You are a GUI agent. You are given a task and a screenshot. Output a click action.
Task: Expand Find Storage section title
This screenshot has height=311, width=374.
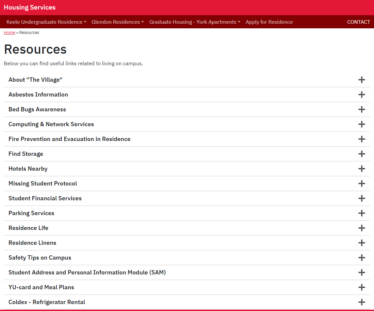coord(26,154)
